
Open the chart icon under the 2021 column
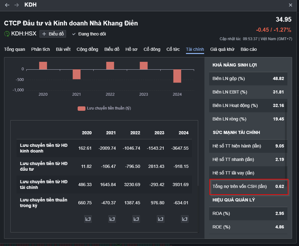pos(112,219)
